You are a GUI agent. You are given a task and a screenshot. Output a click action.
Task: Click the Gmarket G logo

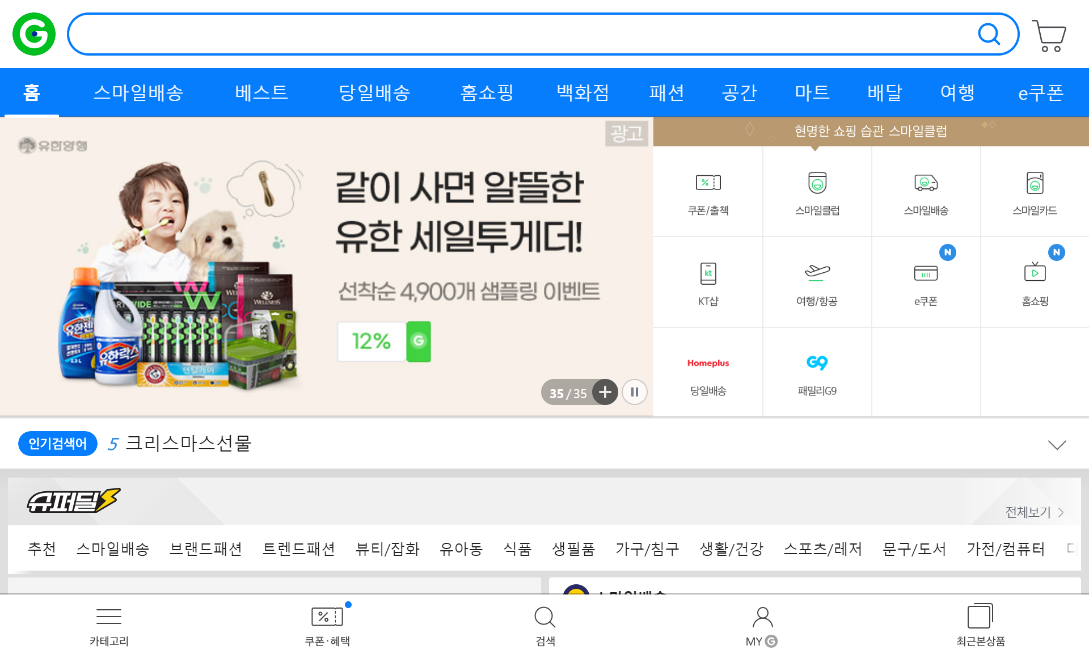34,34
